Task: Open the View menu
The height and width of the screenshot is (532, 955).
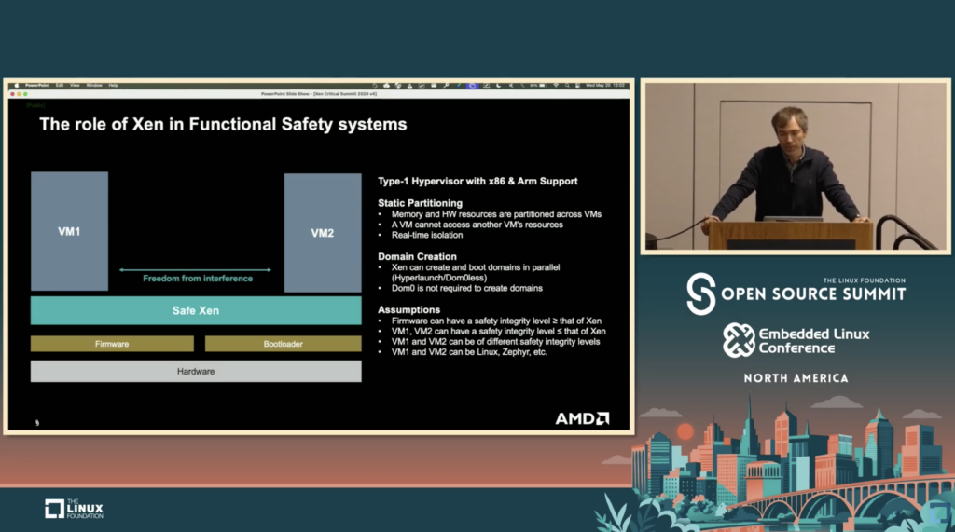Action: point(75,85)
